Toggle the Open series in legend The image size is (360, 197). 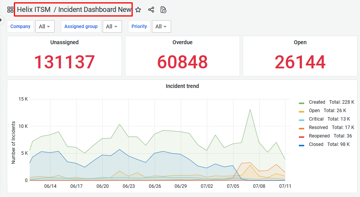[x=314, y=111]
